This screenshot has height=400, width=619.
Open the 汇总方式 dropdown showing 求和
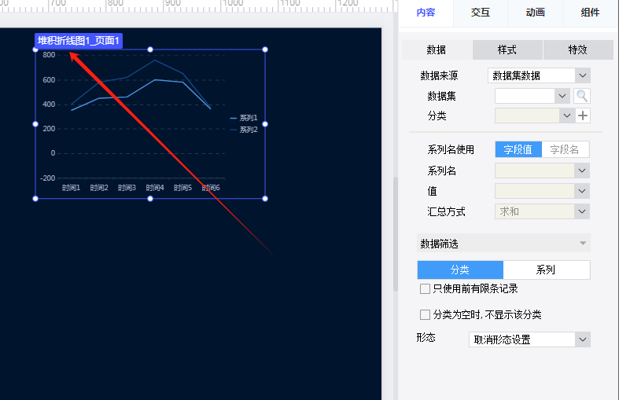point(543,211)
